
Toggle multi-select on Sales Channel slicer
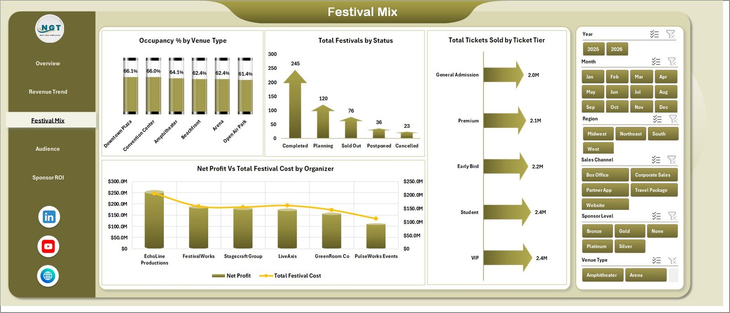point(656,160)
